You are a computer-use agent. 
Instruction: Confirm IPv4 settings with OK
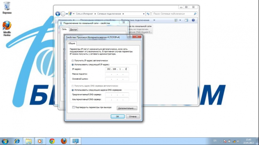[x=118, y=116]
